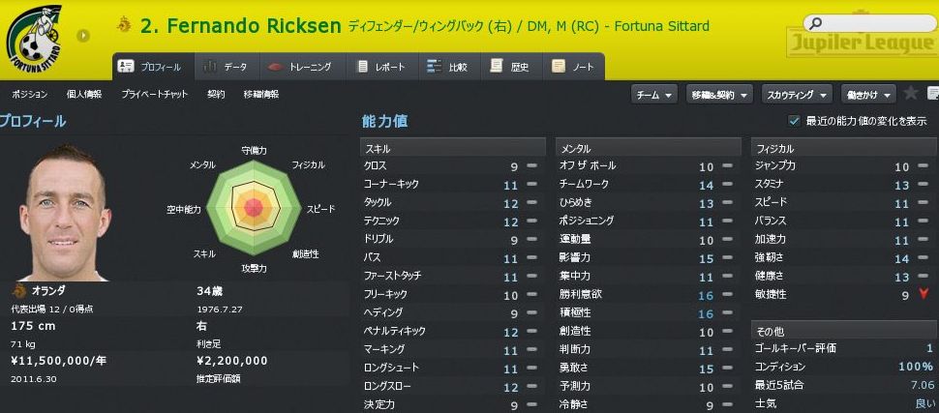Expand the スカウティング dropdown
Screen dimensions: 939x413
pyautogui.click(x=797, y=95)
